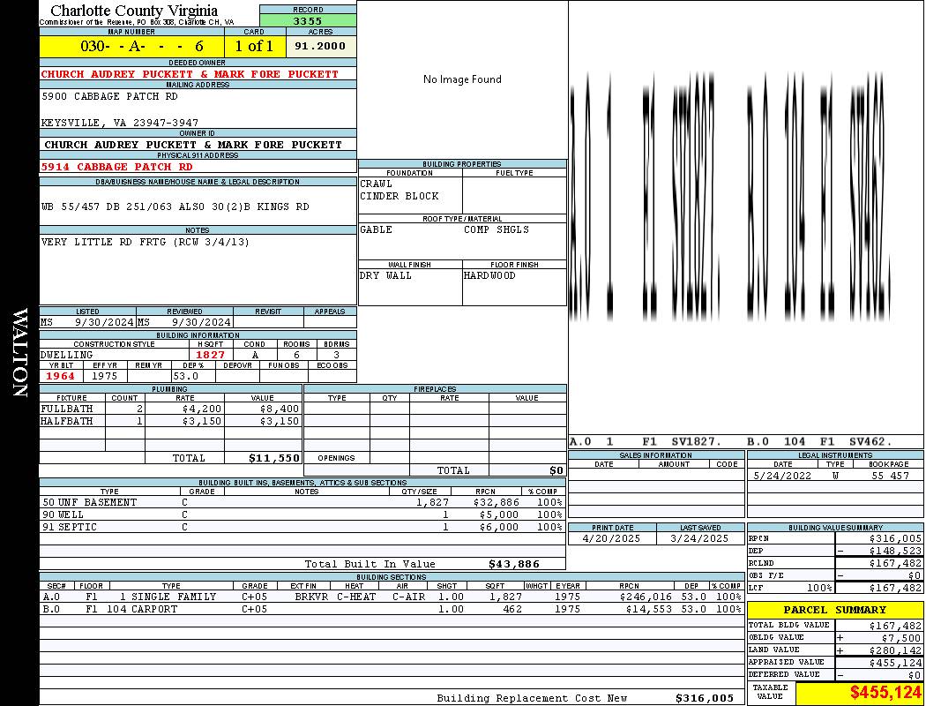Click Total Built In Value $43,886

514,564
